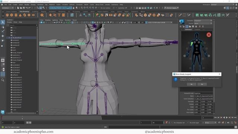Click the Save Scene icon
Screen dimensions: 238x134
(x=24, y=8)
